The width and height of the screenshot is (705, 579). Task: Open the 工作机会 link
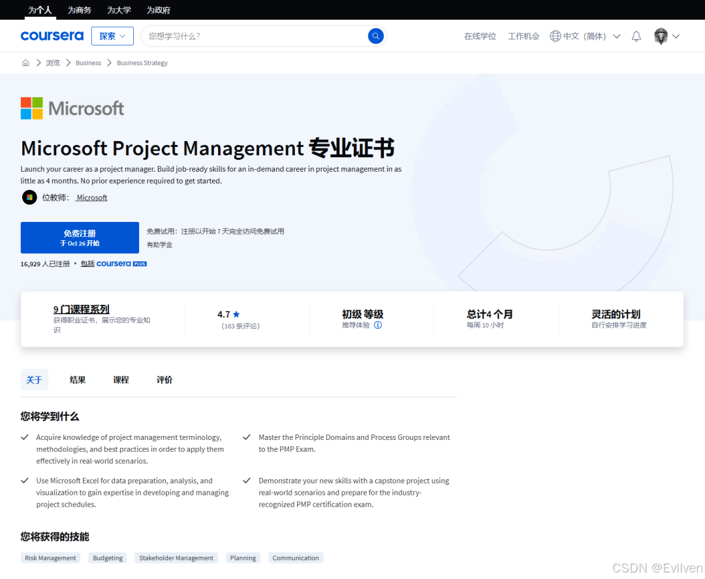[524, 37]
